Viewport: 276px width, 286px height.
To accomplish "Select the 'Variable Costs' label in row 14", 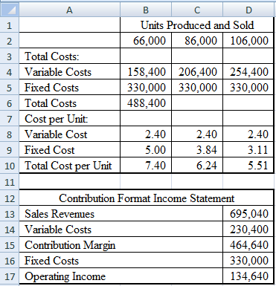I will (x=58, y=230).
